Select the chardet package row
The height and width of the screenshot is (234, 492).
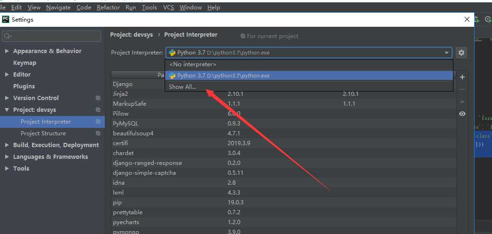pyautogui.click(x=284, y=153)
